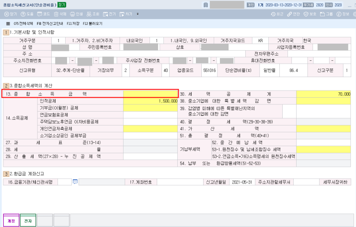Click the 소기업소상공인 공제부금 field
Image resolution: width=356 pixels, height=227 pixels.
(x=150, y=136)
